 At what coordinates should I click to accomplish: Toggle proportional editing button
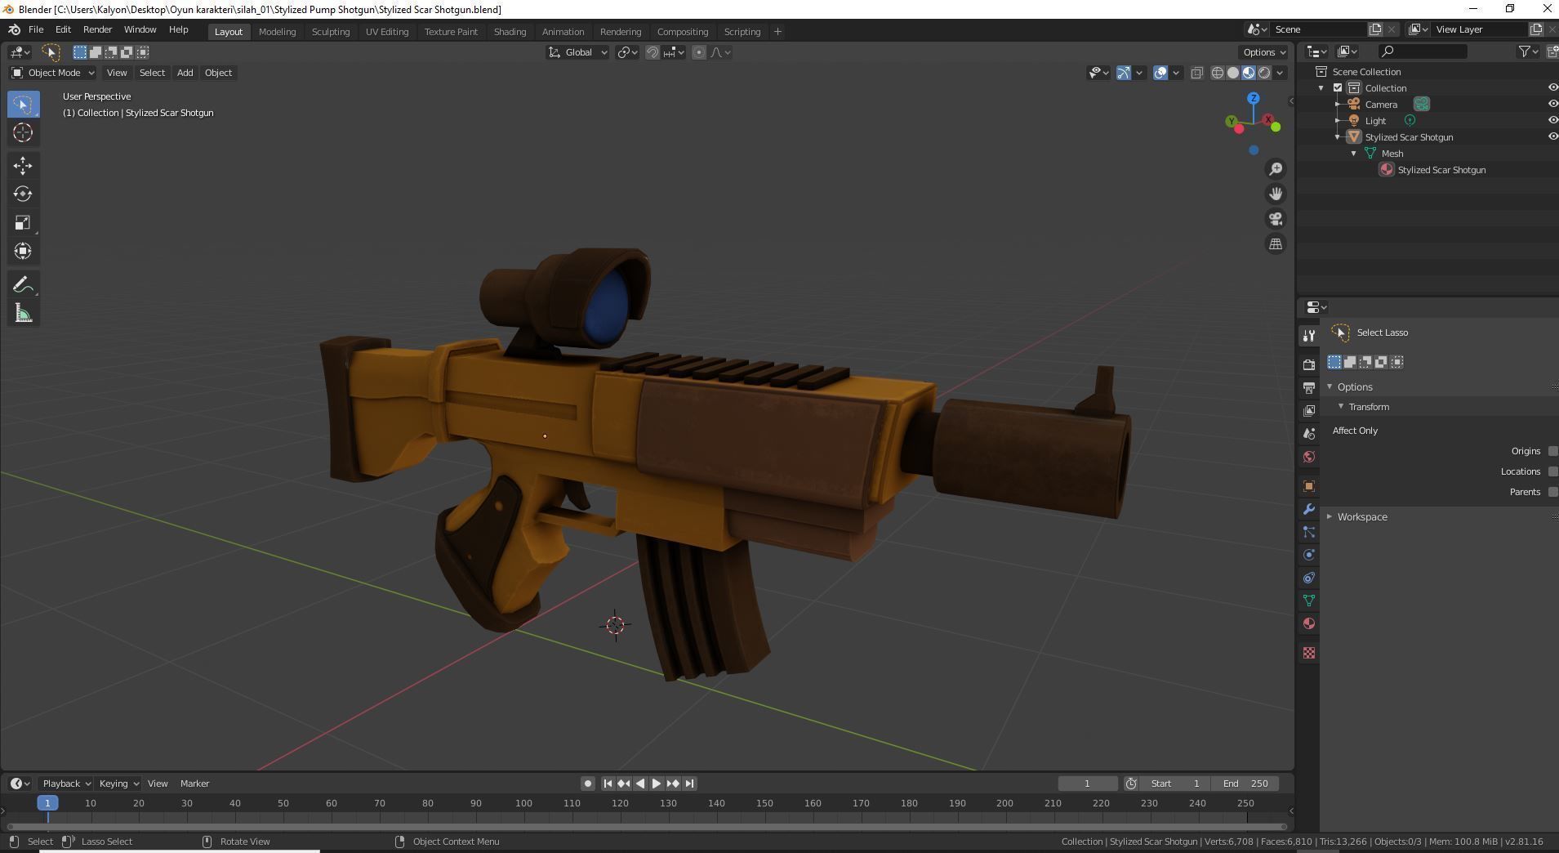click(x=699, y=52)
